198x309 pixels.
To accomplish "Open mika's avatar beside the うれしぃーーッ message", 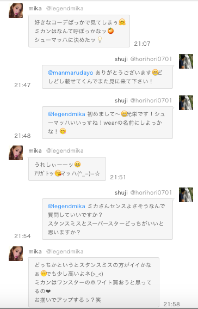I will point(16,153).
